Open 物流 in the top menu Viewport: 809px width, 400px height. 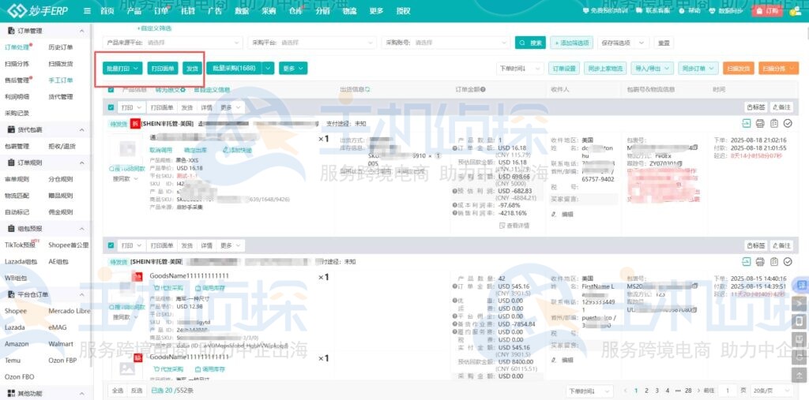coord(349,11)
